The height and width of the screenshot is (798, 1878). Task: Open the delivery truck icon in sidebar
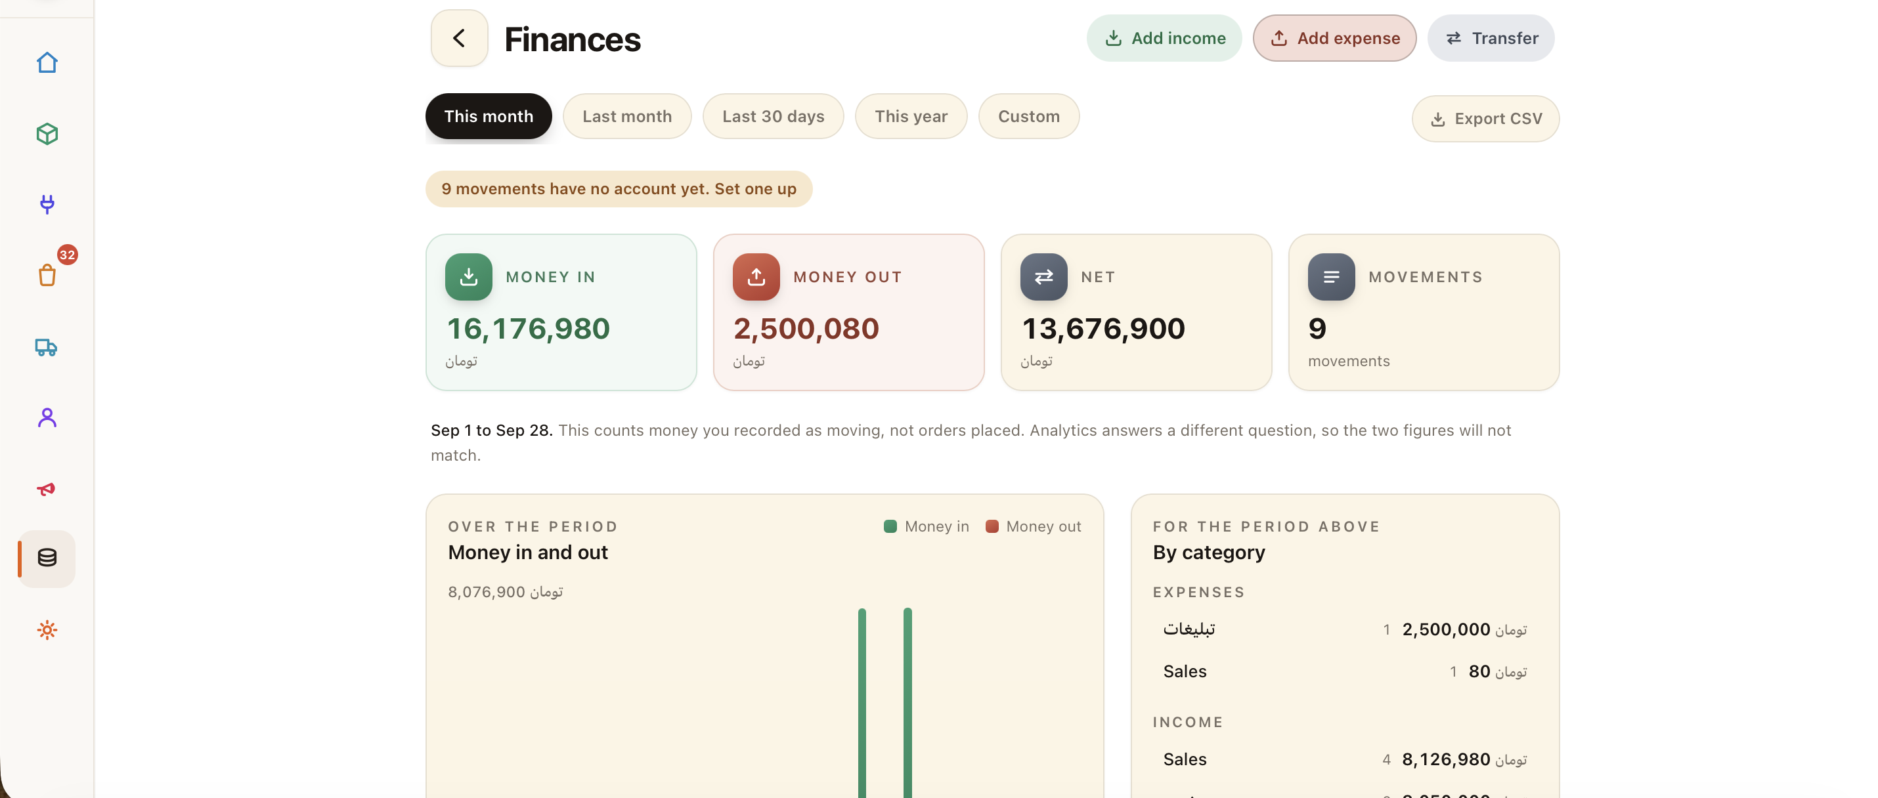(x=47, y=347)
